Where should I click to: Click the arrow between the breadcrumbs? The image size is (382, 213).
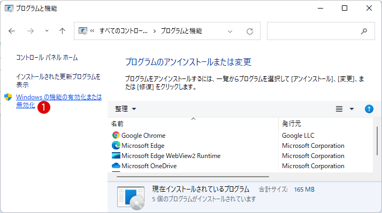[x=155, y=31]
